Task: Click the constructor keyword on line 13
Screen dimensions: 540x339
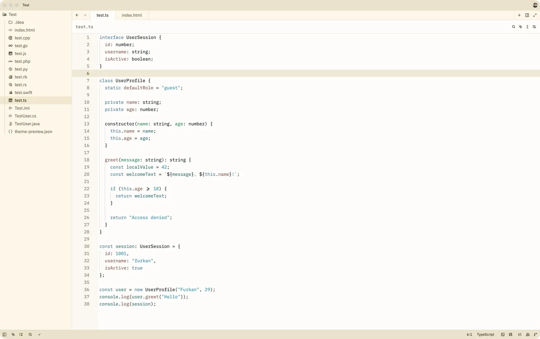Action: tap(120, 124)
